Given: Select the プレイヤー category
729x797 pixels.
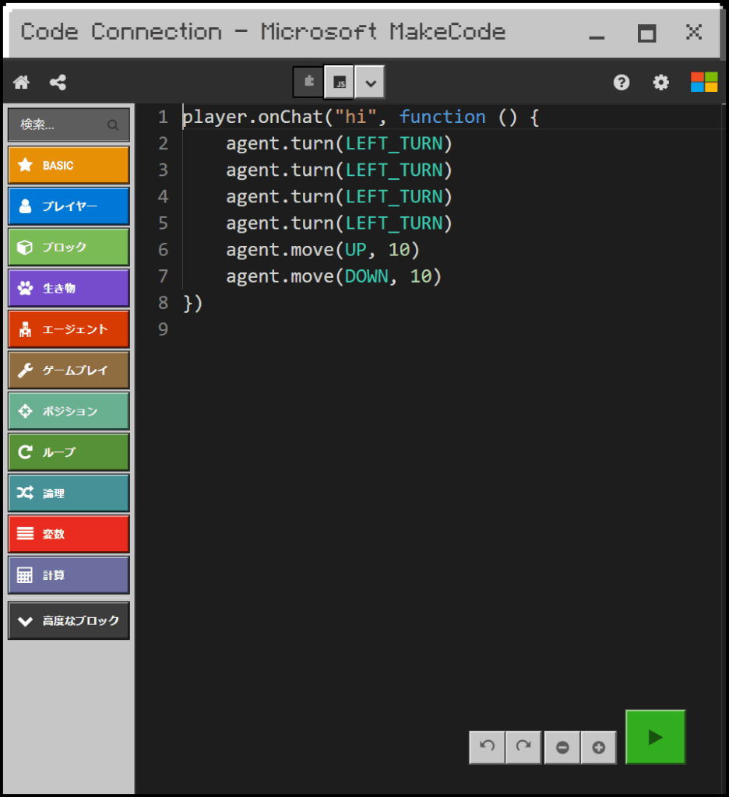Looking at the screenshot, I should pyautogui.click(x=69, y=206).
